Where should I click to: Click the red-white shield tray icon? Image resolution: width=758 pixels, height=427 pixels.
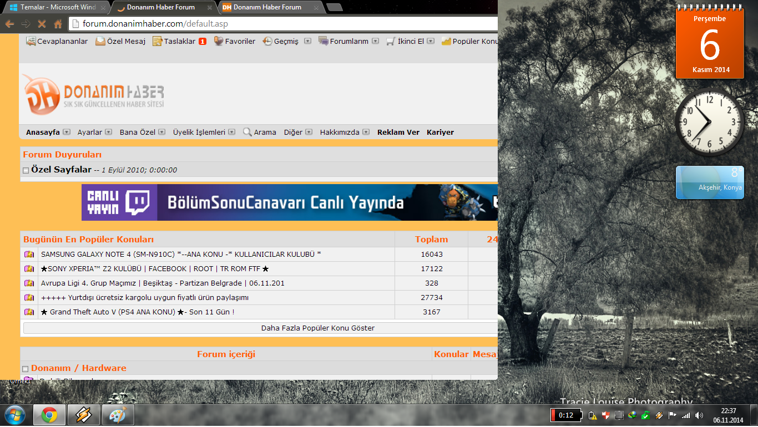coord(606,415)
